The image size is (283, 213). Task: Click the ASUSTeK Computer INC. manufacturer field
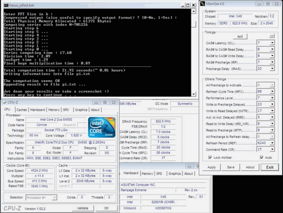[163, 185]
